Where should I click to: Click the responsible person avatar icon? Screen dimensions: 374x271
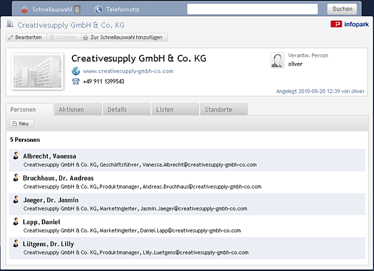[277, 61]
